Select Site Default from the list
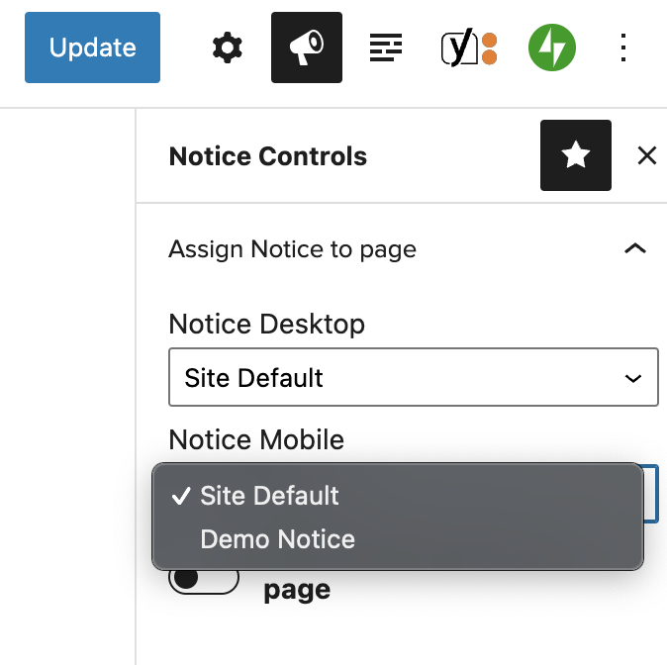The width and height of the screenshot is (667, 665). [269, 496]
